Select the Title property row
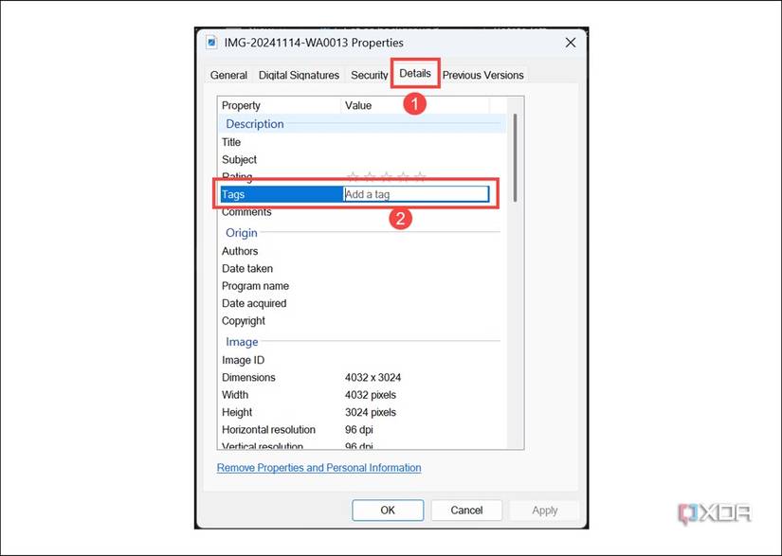 pos(362,142)
